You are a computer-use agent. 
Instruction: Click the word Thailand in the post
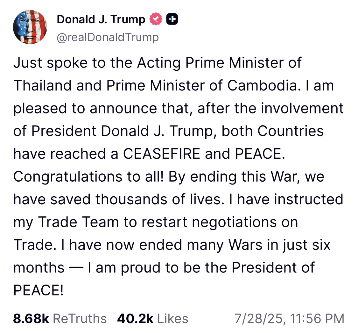point(42,85)
